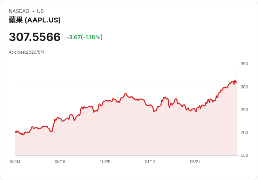The image size is (258, 180).
Task: Click the 03/27 date axis label
Action: pos(195,161)
